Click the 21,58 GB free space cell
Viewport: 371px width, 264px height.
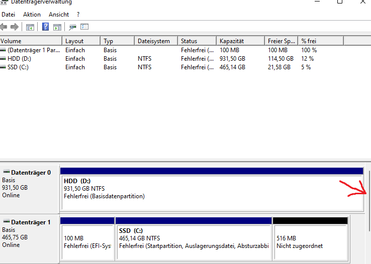[x=279, y=67]
